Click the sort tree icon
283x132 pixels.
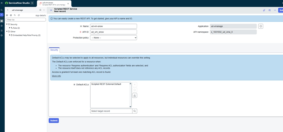[x=15, y=15]
